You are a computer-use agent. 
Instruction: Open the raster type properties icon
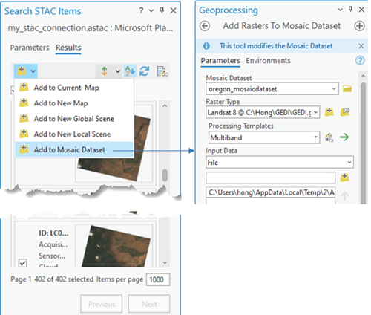[x=345, y=112]
